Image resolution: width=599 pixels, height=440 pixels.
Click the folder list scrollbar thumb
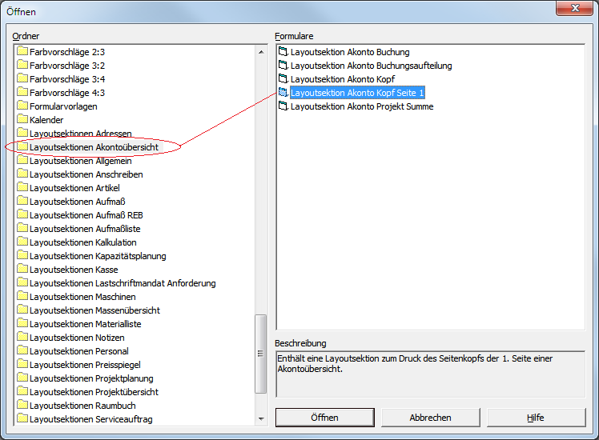261,354
